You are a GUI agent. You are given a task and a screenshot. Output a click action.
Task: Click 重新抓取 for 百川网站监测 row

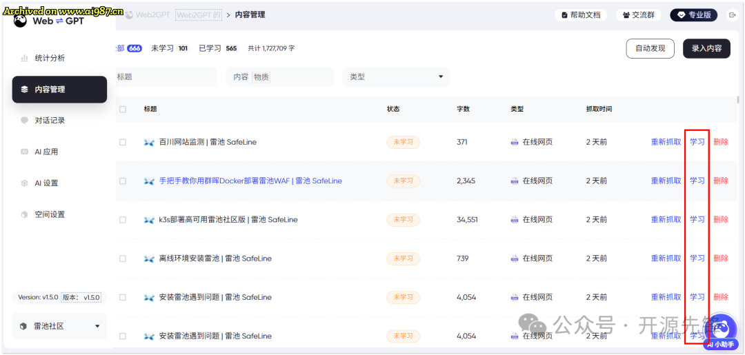(x=666, y=142)
